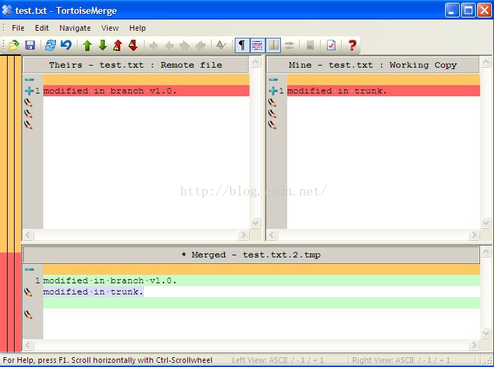Viewport: 494px width, 367px height.
Task: Go to previous difference with green up arrow
Action: [87, 45]
